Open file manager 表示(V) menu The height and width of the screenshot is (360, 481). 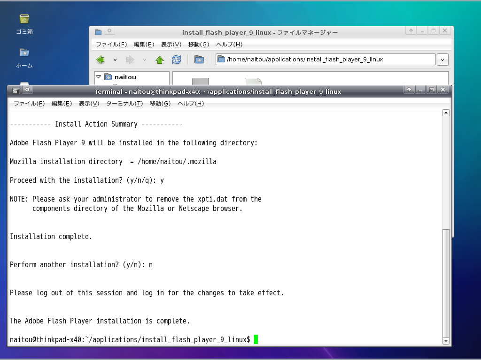coord(171,45)
